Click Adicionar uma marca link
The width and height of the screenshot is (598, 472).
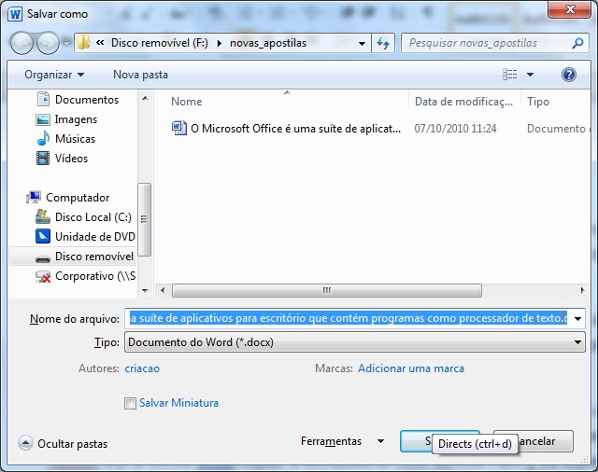coord(410,368)
